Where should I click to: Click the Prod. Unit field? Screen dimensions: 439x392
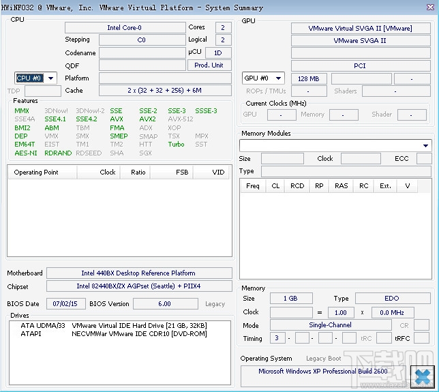point(209,65)
